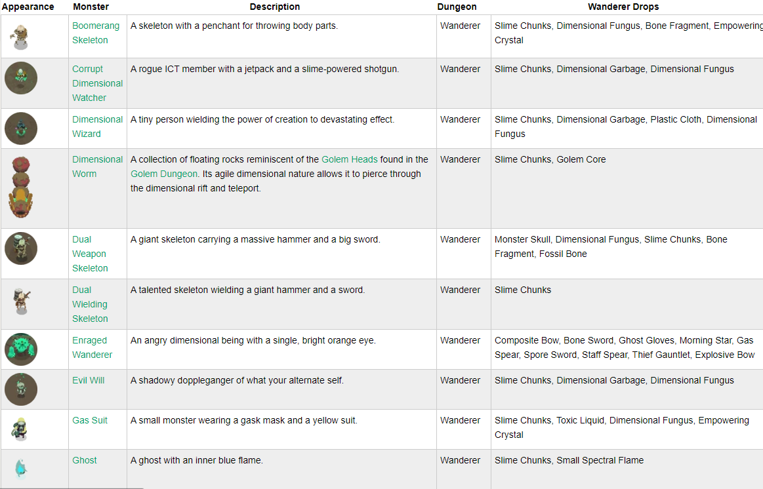Open the Corrupt Dimensional Watcher page link
Screen dimensions: 763x489
(x=97, y=83)
